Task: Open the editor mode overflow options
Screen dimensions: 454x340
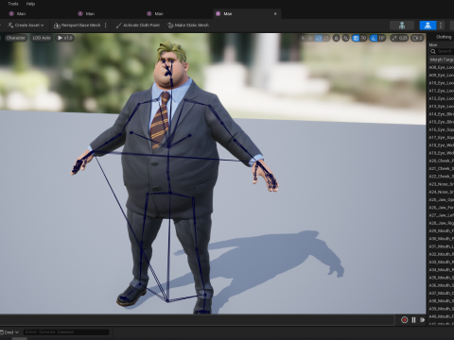Action: pos(441,25)
